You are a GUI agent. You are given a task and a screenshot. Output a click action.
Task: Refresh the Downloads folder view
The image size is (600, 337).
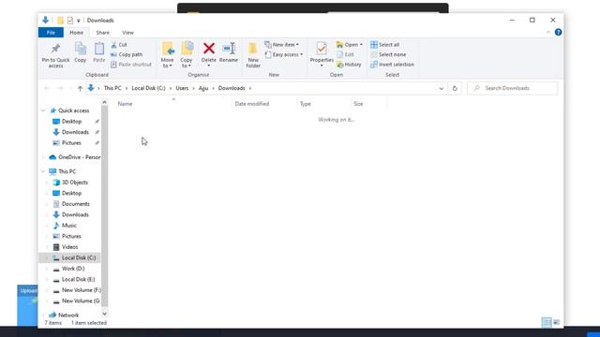click(x=455, y=88)
